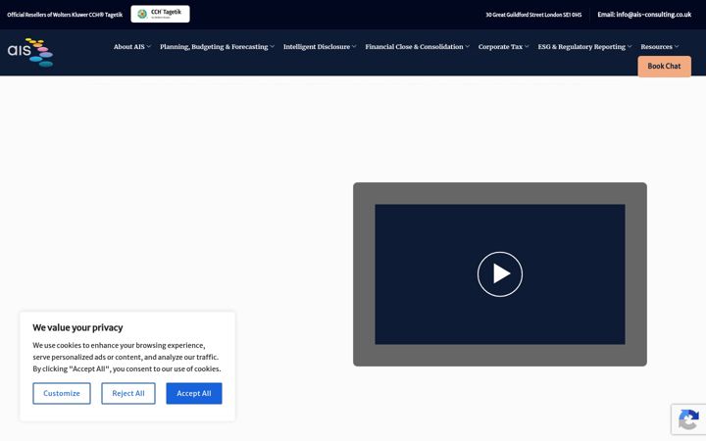Image resolution: width=706 pixels, height=441 pixels.
Task: Click the dark video thumbnail area
Action: coord(500,274)
